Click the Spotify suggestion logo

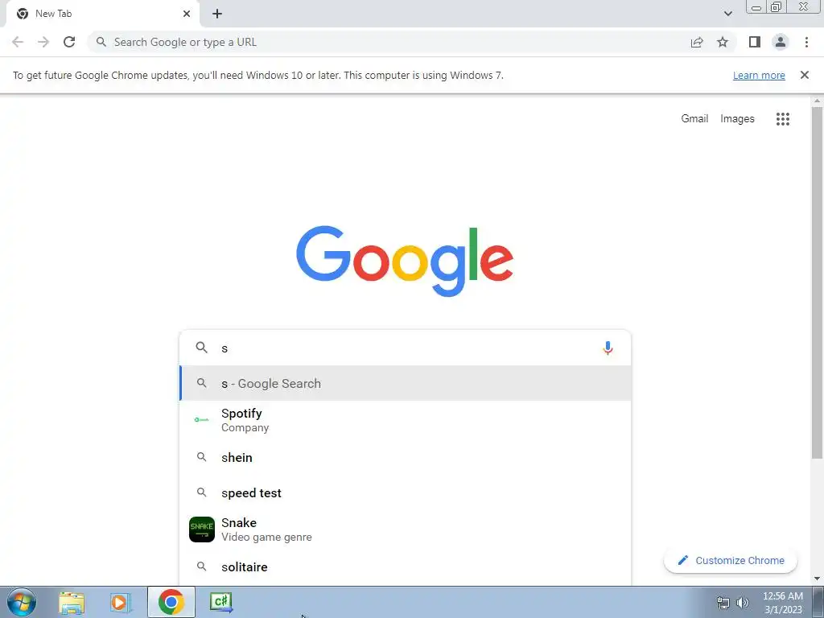click(202, 419)
